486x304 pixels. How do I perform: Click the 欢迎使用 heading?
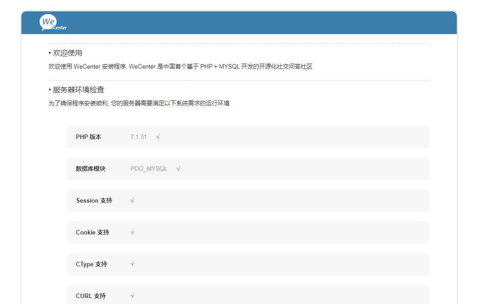(67, 53)
